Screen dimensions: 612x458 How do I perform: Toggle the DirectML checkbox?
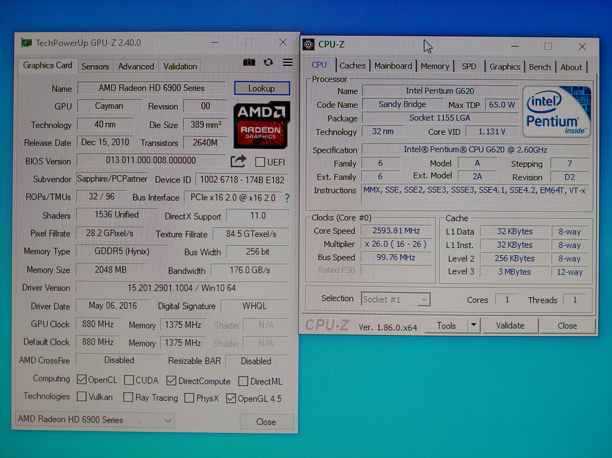(x=243, y=381)
